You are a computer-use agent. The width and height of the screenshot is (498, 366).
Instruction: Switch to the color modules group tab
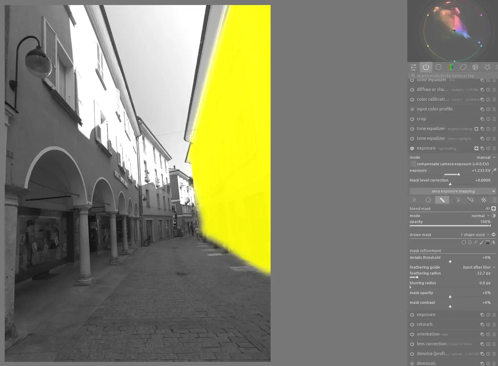(x=451, y=67)
